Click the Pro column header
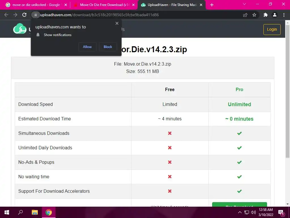 [x=239, y=89]
